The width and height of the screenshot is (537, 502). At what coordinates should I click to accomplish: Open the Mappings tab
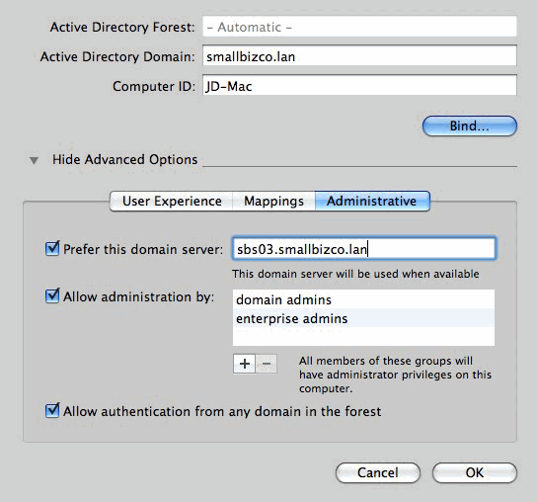[x=273, y=201]
